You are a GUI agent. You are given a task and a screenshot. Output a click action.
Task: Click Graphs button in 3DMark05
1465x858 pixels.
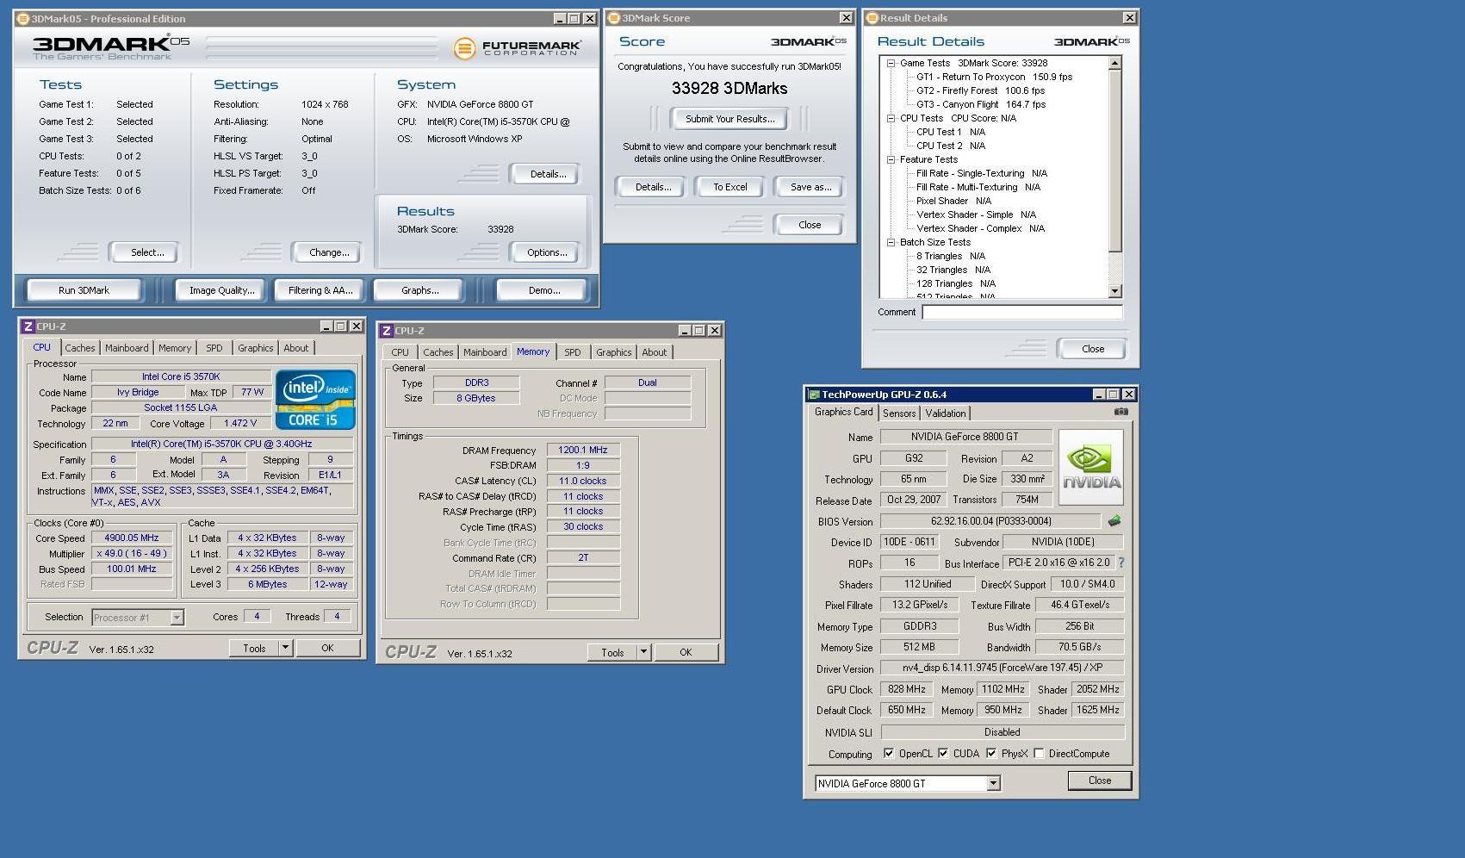(x=420, y=290)
